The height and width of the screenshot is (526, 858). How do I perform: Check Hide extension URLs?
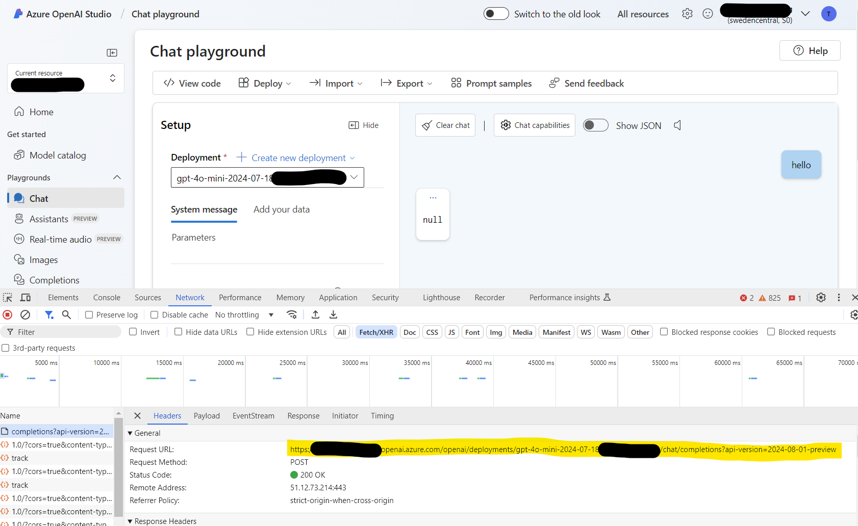[x=250, y=332]
